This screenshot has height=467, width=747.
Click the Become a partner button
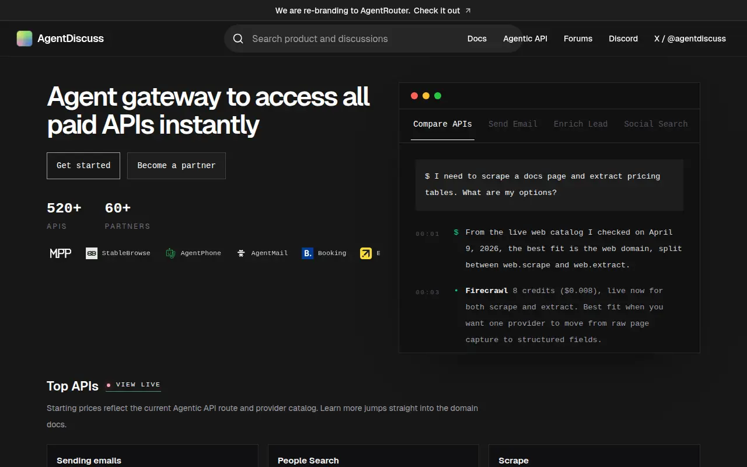176,166
